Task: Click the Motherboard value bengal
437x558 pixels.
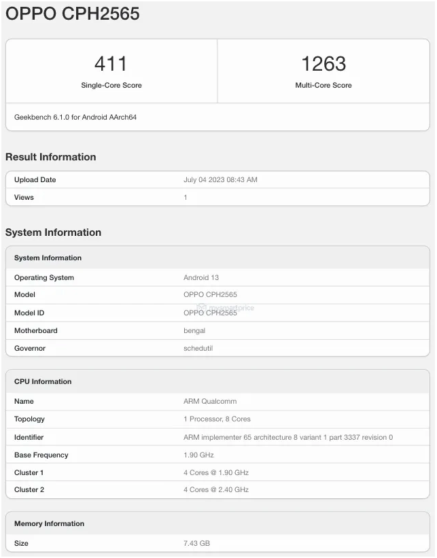Action: [194, 331]
